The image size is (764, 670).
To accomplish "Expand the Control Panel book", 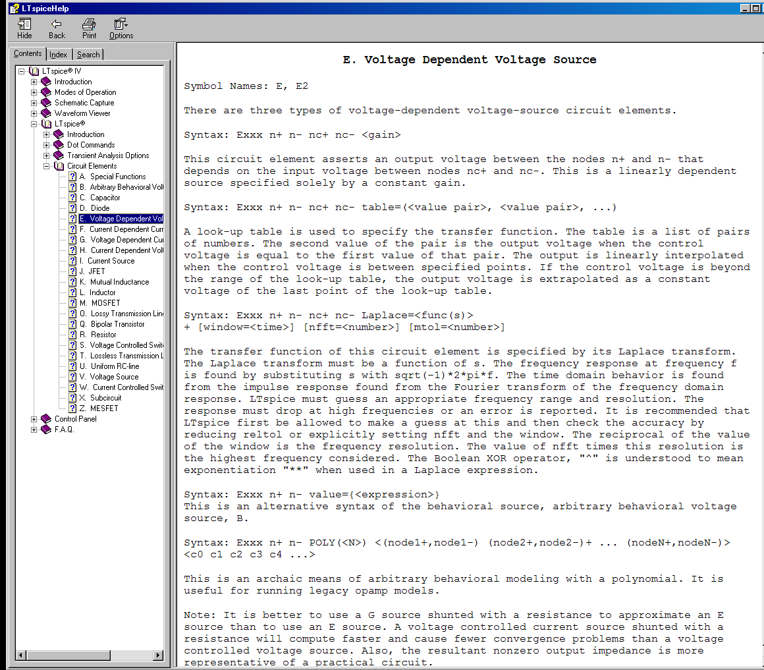I will click(x=34, y=419).
